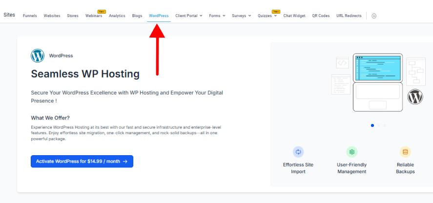The image size is (433, 203).
Task: Go to the QR Codes tab
Action: click(x=321, y=16)
